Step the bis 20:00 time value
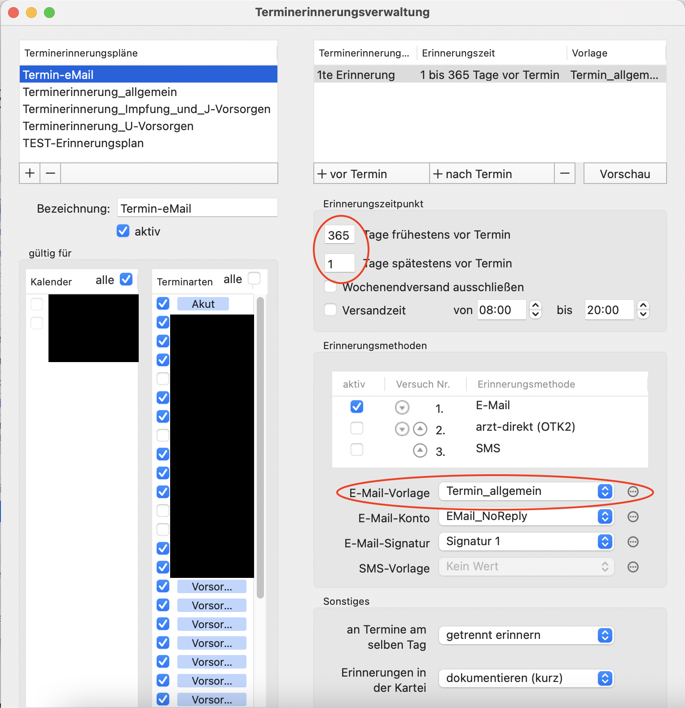This screenshot has width=685, height=708. coord(643,310)
